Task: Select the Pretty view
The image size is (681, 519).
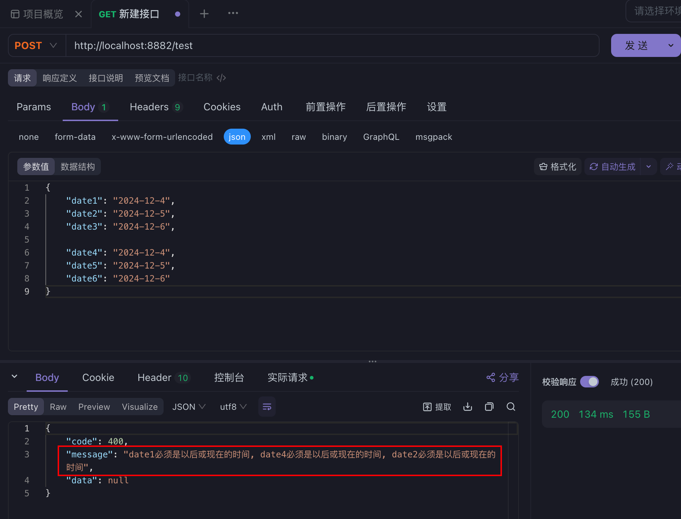Action: pos(26,407)
